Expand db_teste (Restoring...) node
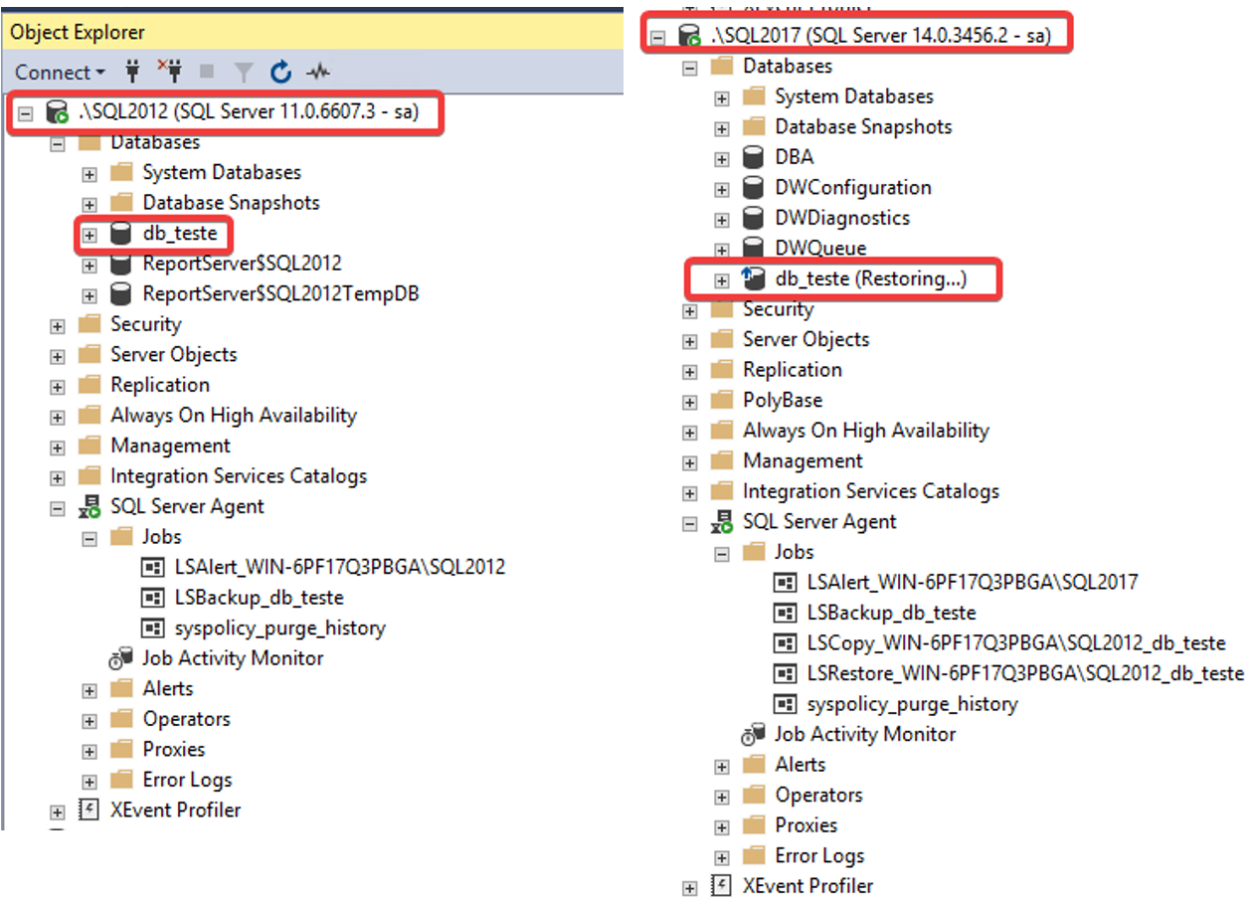This screenshot has width=1256, height=903. point(722,281)
